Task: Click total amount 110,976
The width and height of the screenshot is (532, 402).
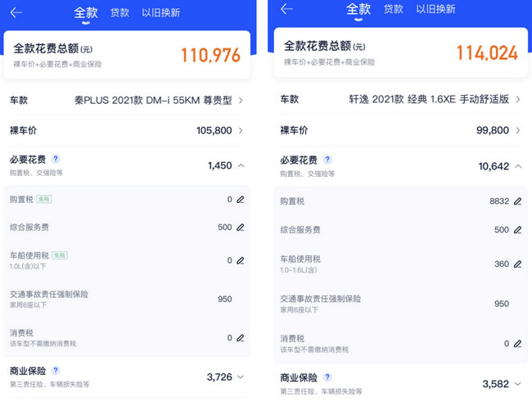Action: point(210,56)
